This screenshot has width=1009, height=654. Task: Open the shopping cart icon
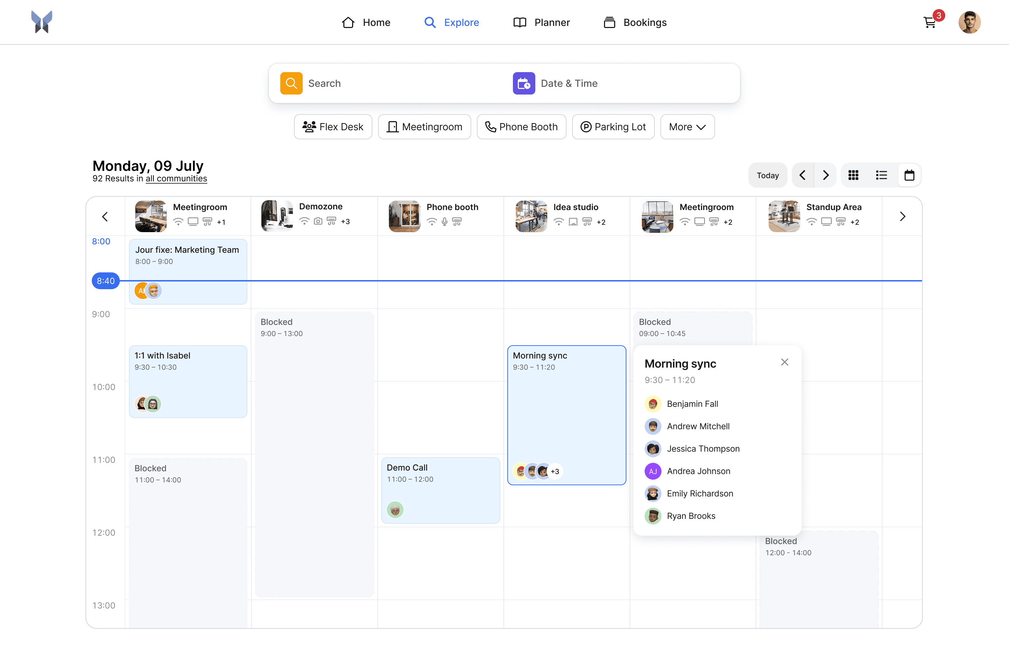pos(929,22)
